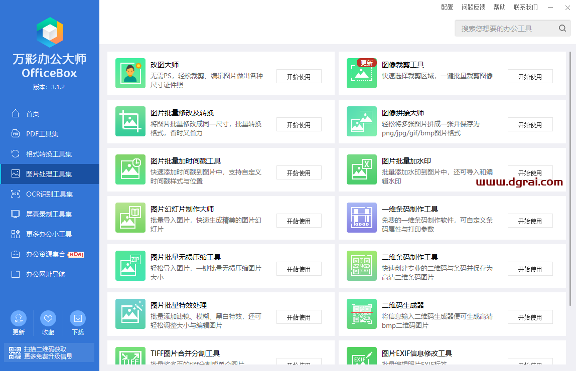Open 屏幕录制工具集 section
Image resolution: width=576 pixels, height=371 pixels.
(x=50, y=214)
